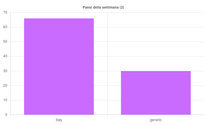Click the y-axis label 20
The width and height of the screenshot is (206, 125).
coord(5,86)
